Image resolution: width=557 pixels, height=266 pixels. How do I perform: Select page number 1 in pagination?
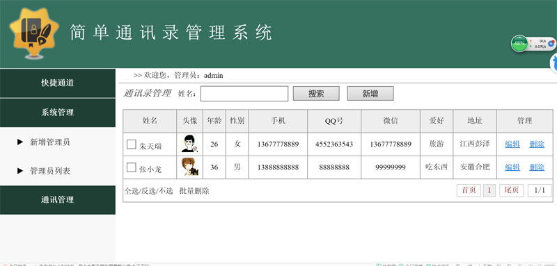(x=489, y=190)
